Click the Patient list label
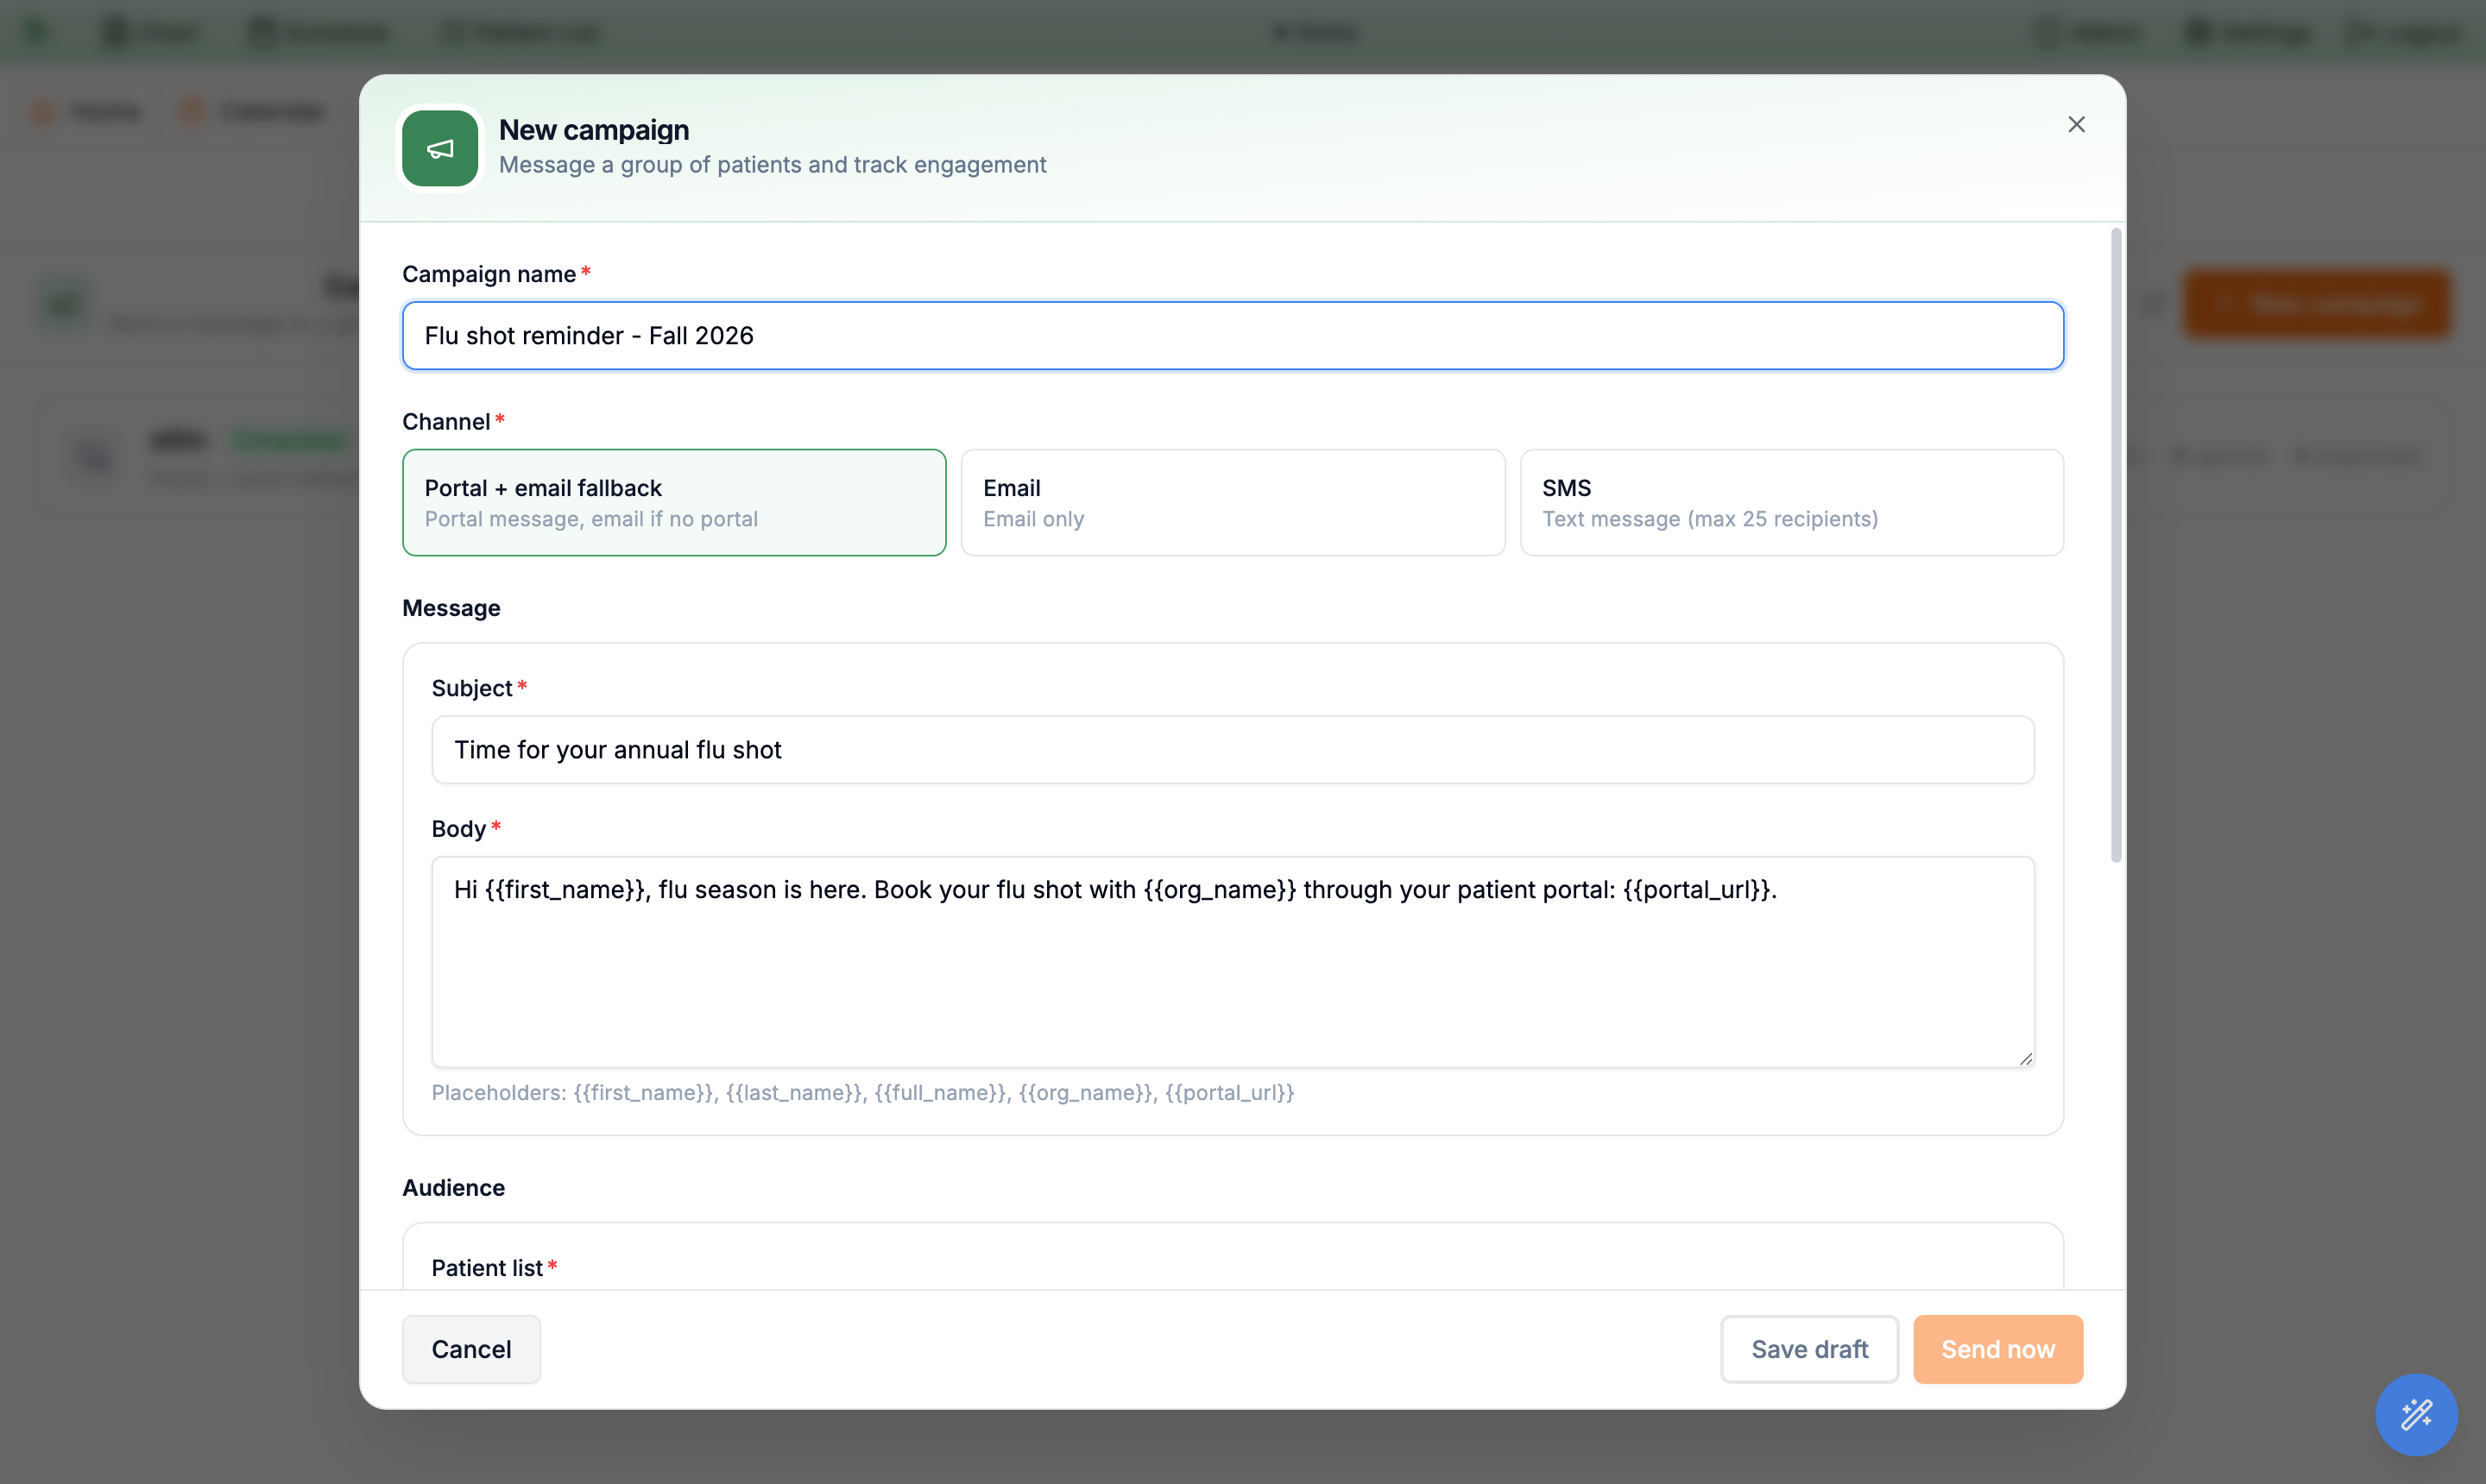Screen dimensions: 2486x1484 [487, 1268]
